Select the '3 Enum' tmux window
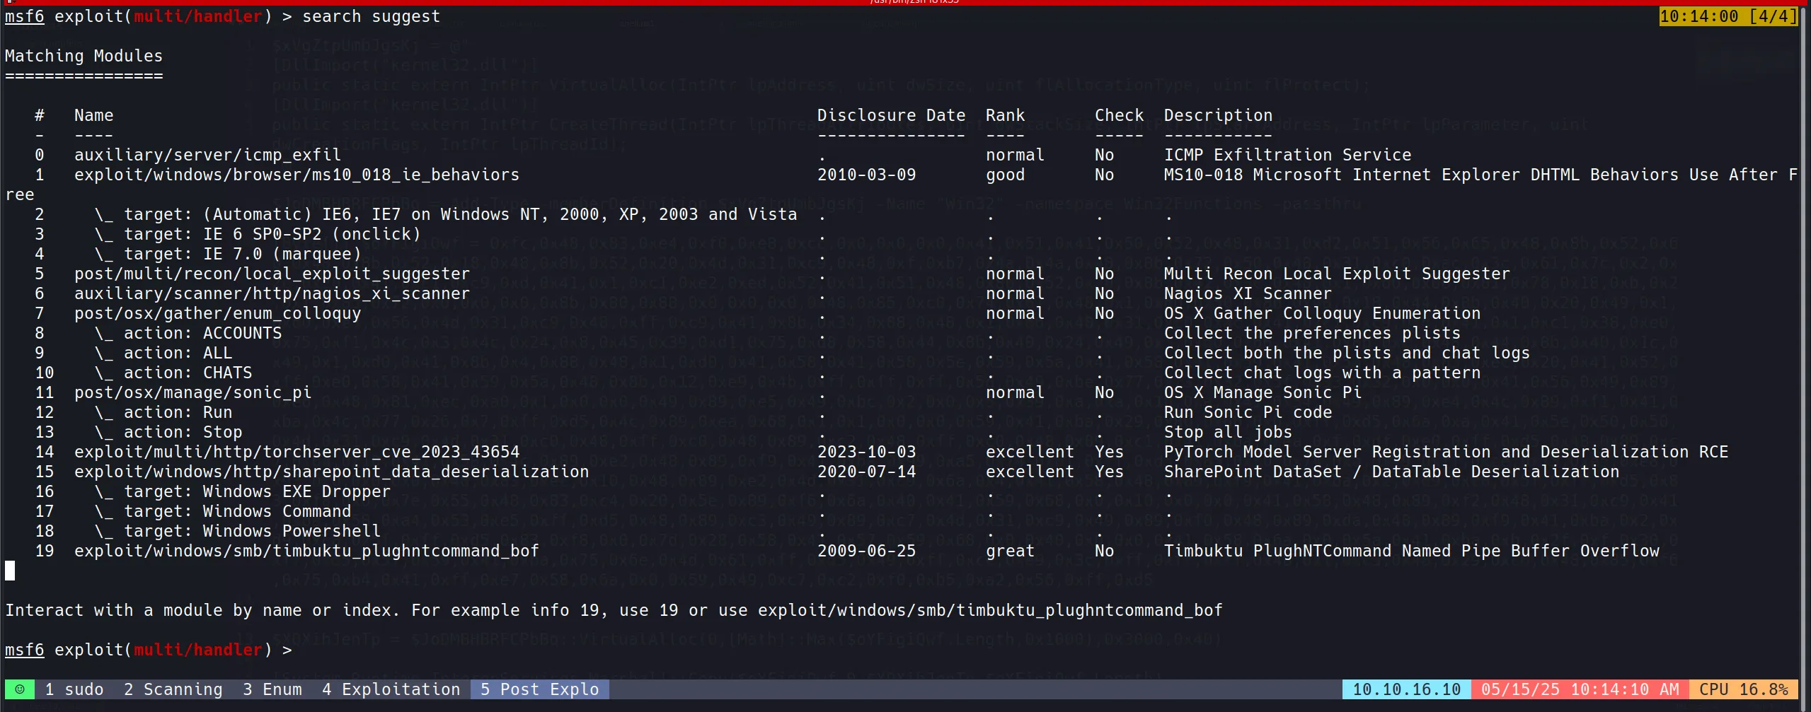This screenshot has height=712, width=1811. 272,689
